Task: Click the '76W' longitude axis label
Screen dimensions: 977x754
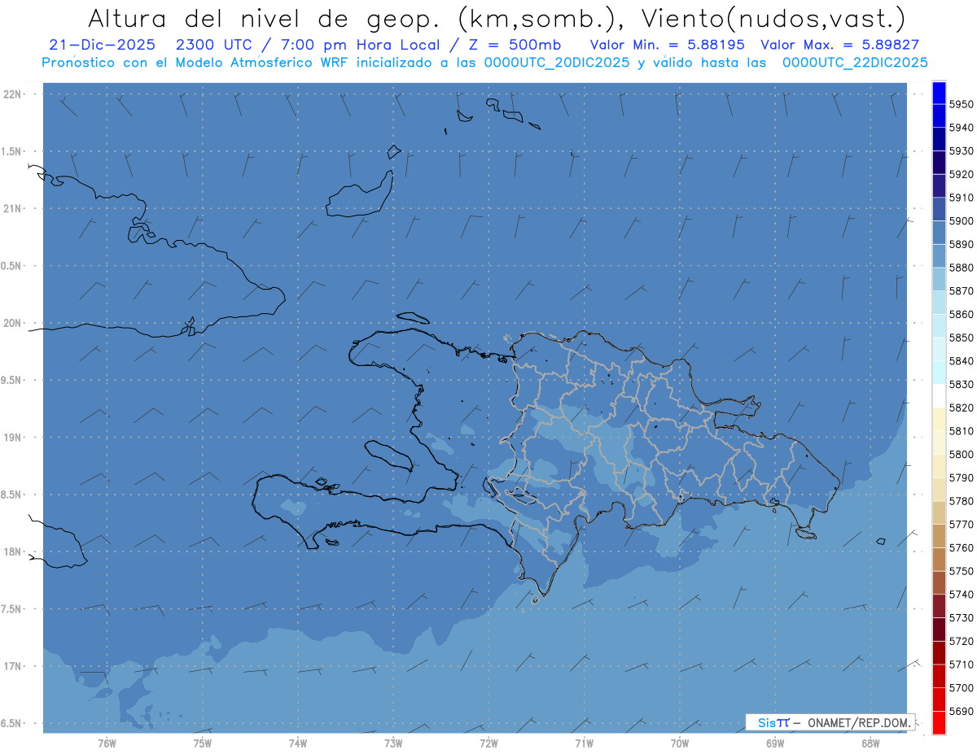Action: tap(107, 743)
